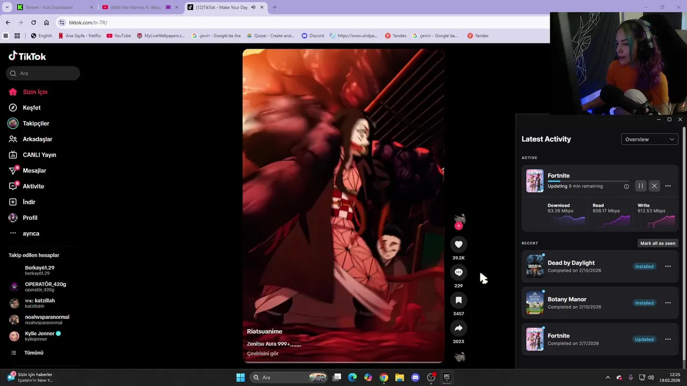The image size is (687, 386).
Task: Go to the browser home page
Action: (x=46, y=23)
